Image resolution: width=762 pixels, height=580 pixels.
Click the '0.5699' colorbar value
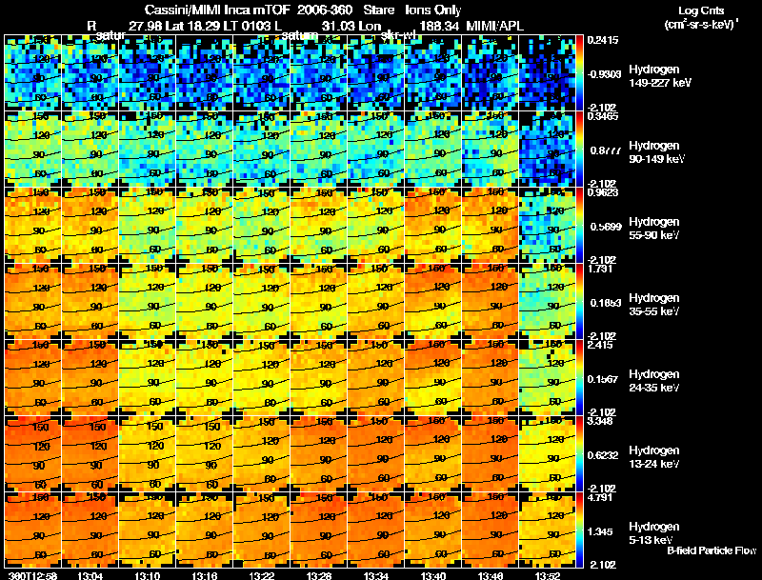606,227
